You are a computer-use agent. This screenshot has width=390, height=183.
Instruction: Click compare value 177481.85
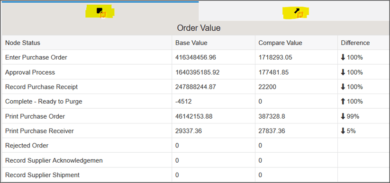point(273,72)
